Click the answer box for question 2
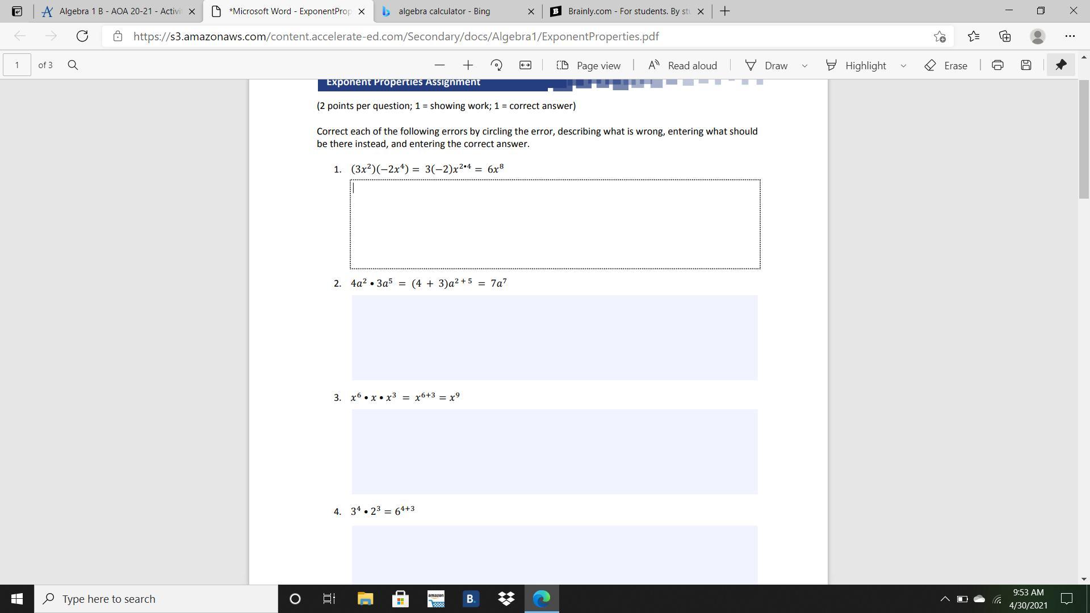This screenshot has width=1090, height=613. pos(554,337)
